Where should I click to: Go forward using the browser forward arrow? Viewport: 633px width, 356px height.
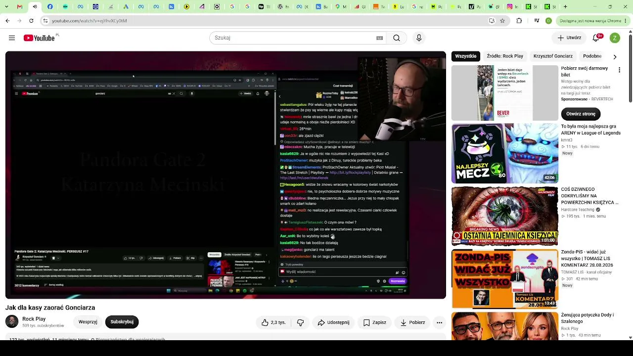coord(19,21)
